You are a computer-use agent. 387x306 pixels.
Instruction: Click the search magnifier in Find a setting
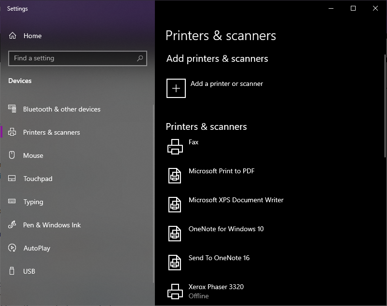(x=140, y=58)
